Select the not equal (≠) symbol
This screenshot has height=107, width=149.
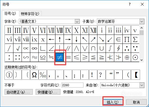pos(60,57)
